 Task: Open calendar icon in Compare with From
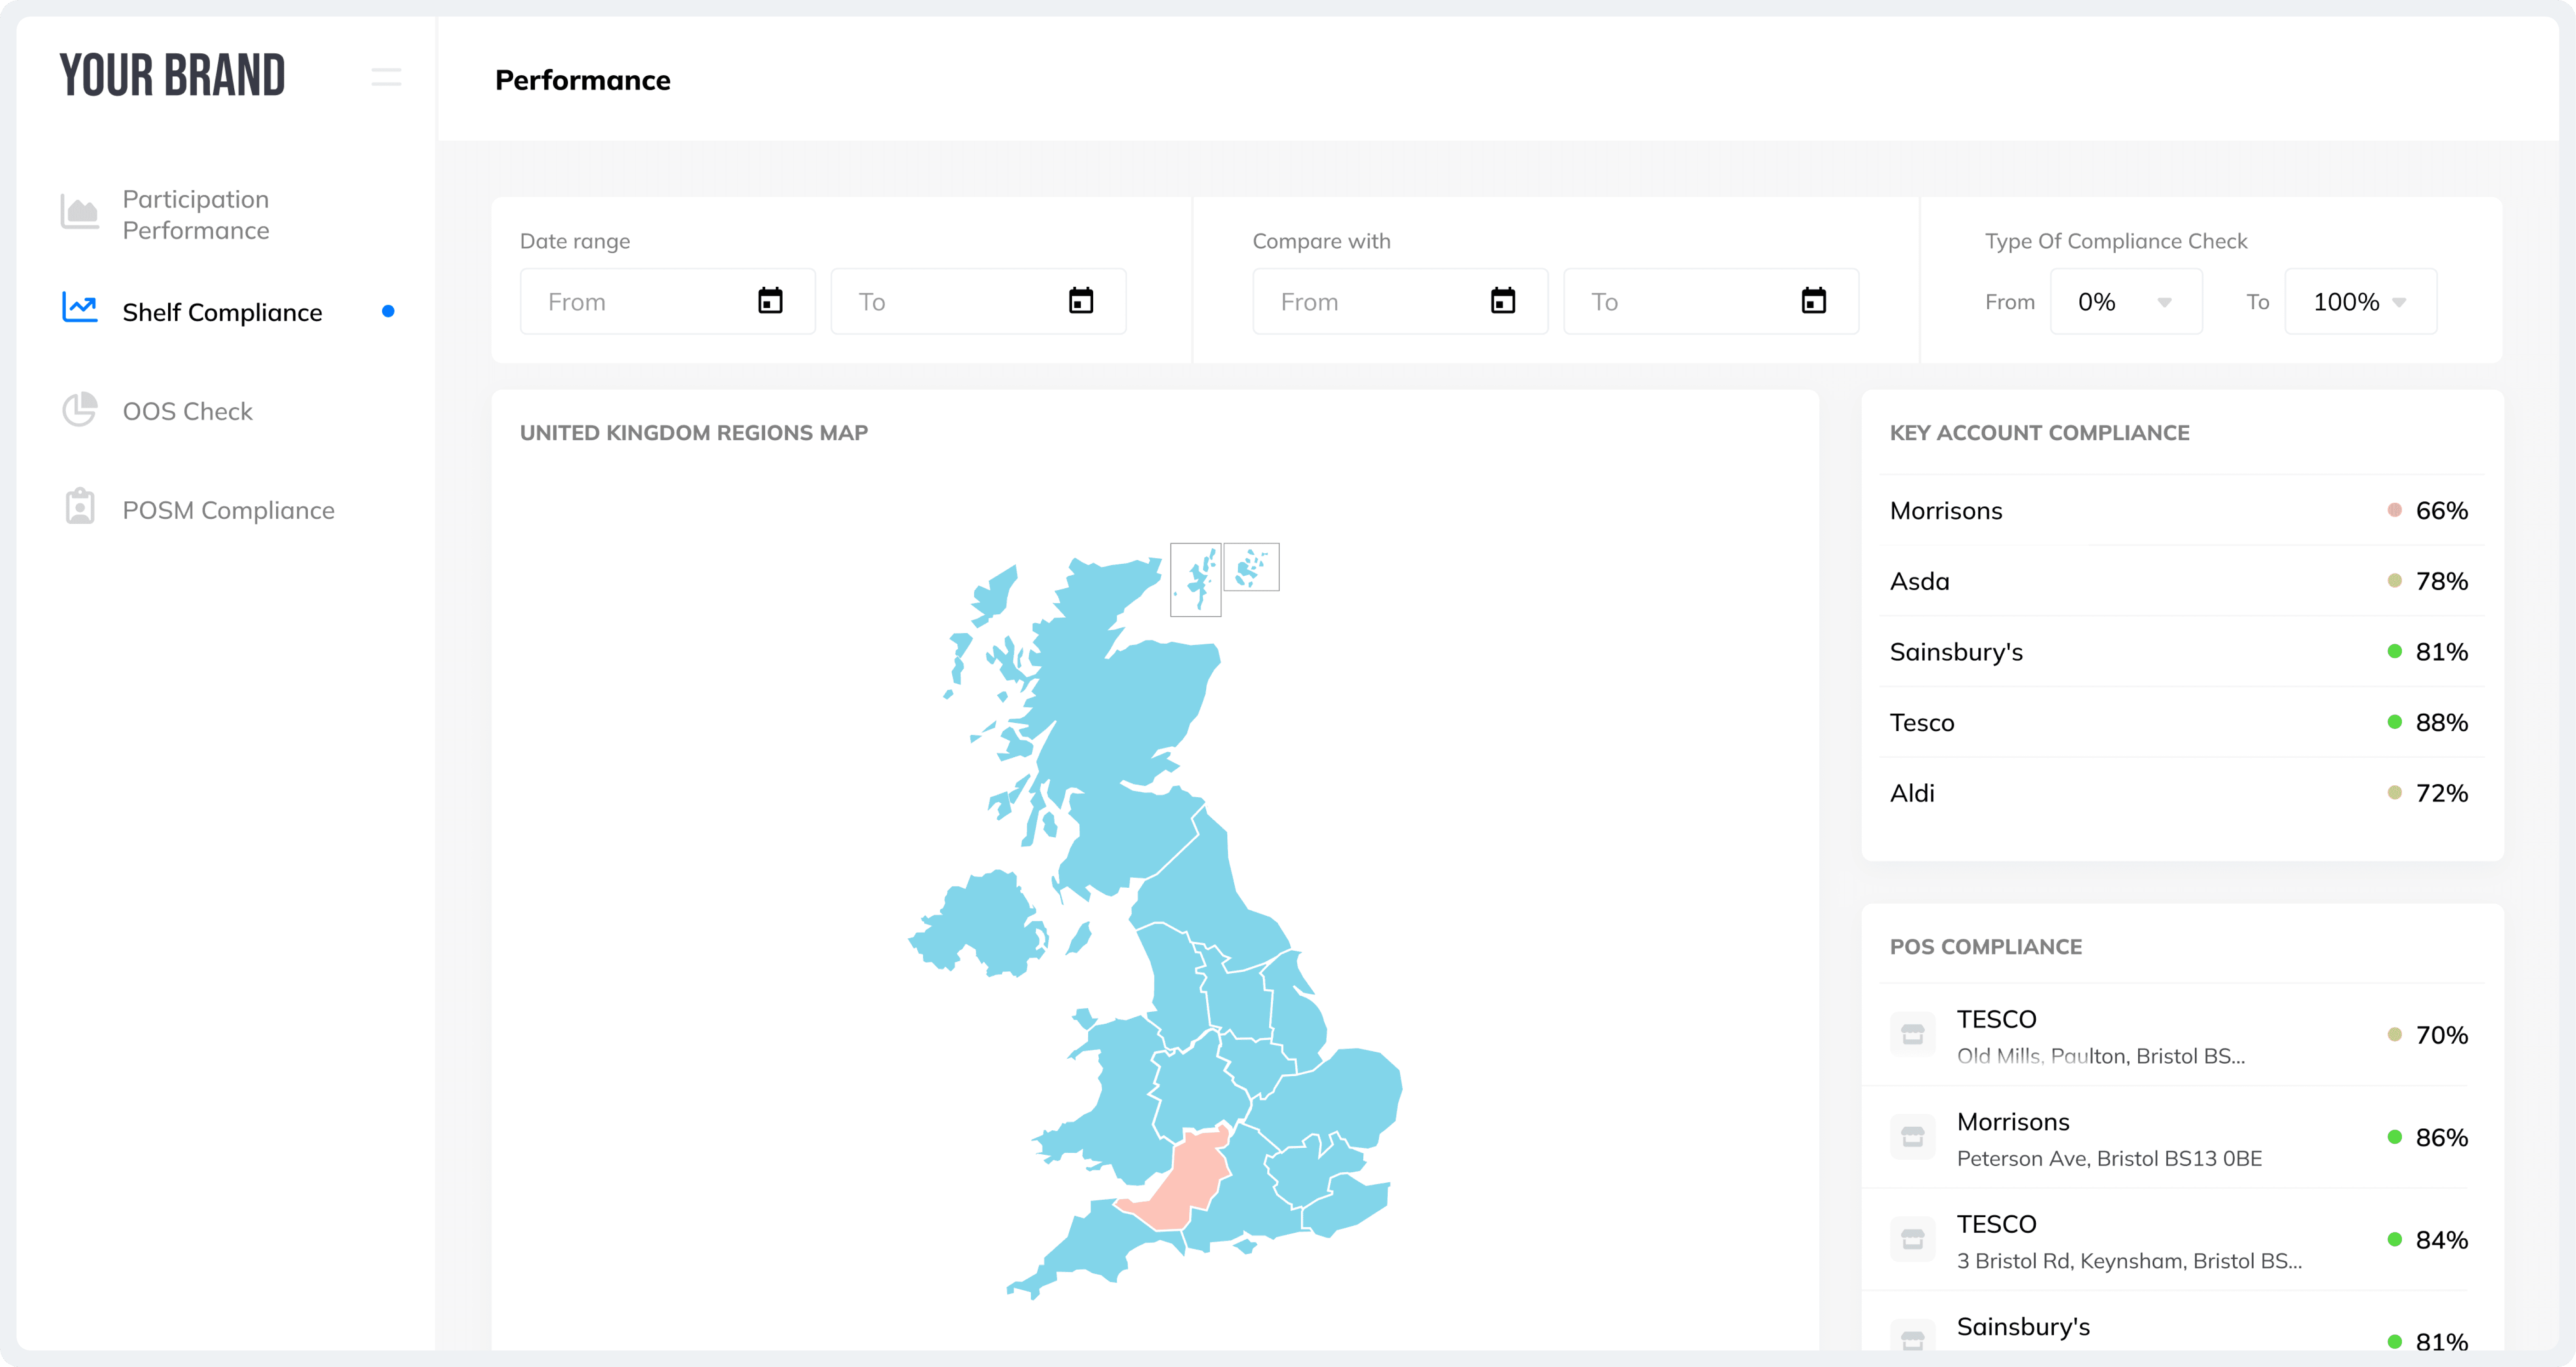[x=1503, y=301]
